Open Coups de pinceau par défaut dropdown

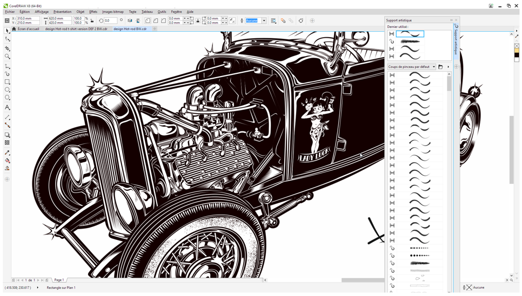(x=411, y=67)
